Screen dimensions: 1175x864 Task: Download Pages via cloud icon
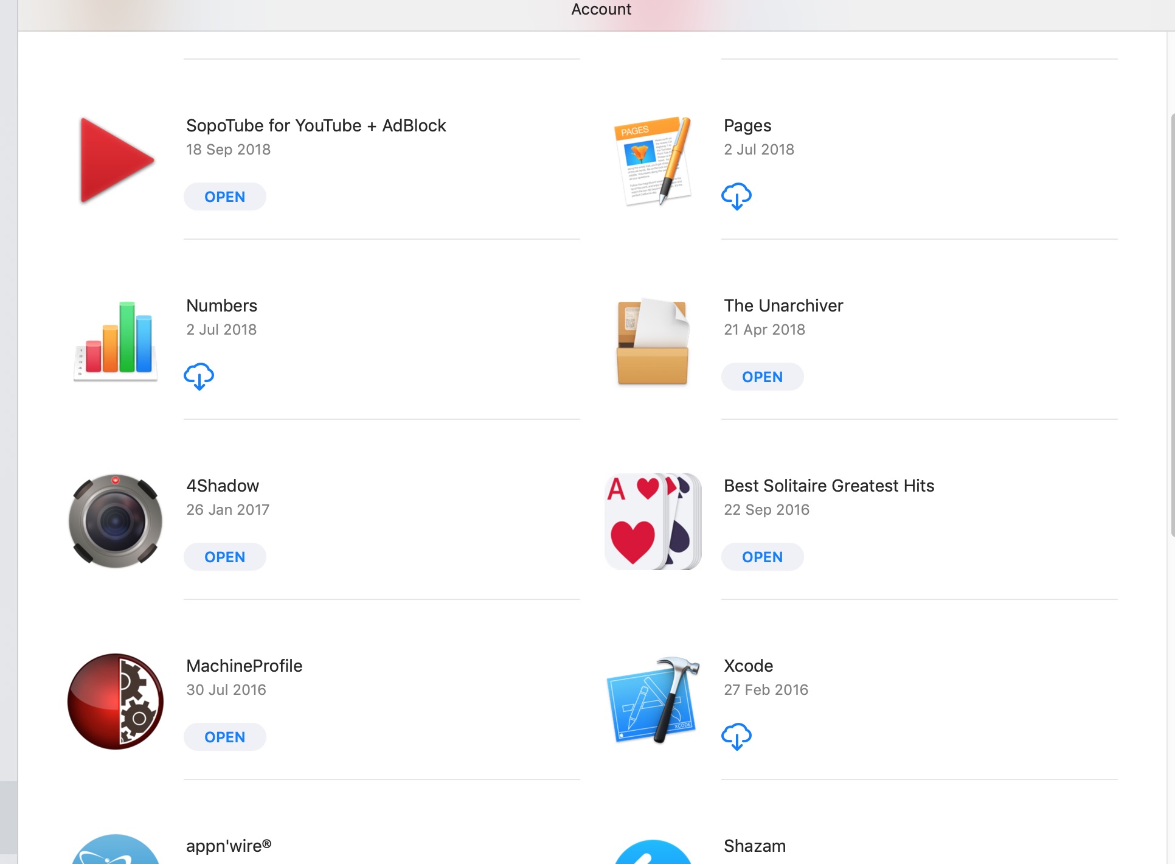coord(736,196)
